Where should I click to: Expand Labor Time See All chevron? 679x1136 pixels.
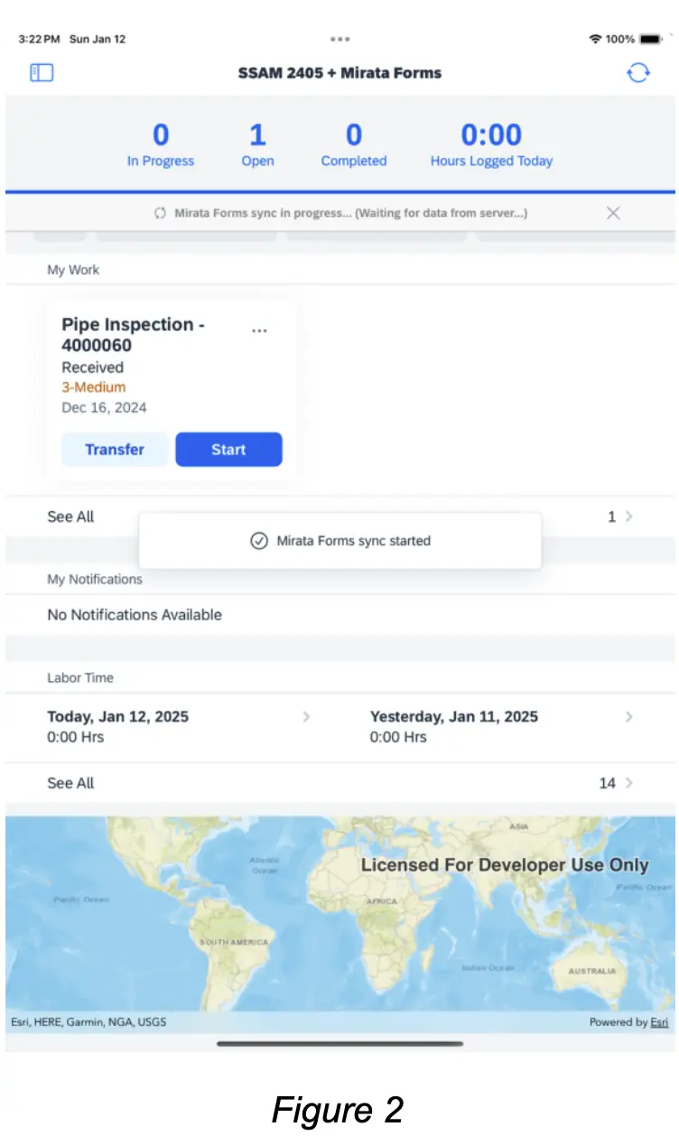629,783
